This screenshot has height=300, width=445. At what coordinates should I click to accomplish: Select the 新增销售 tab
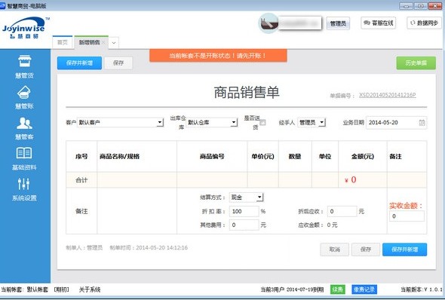pos(90,42)
